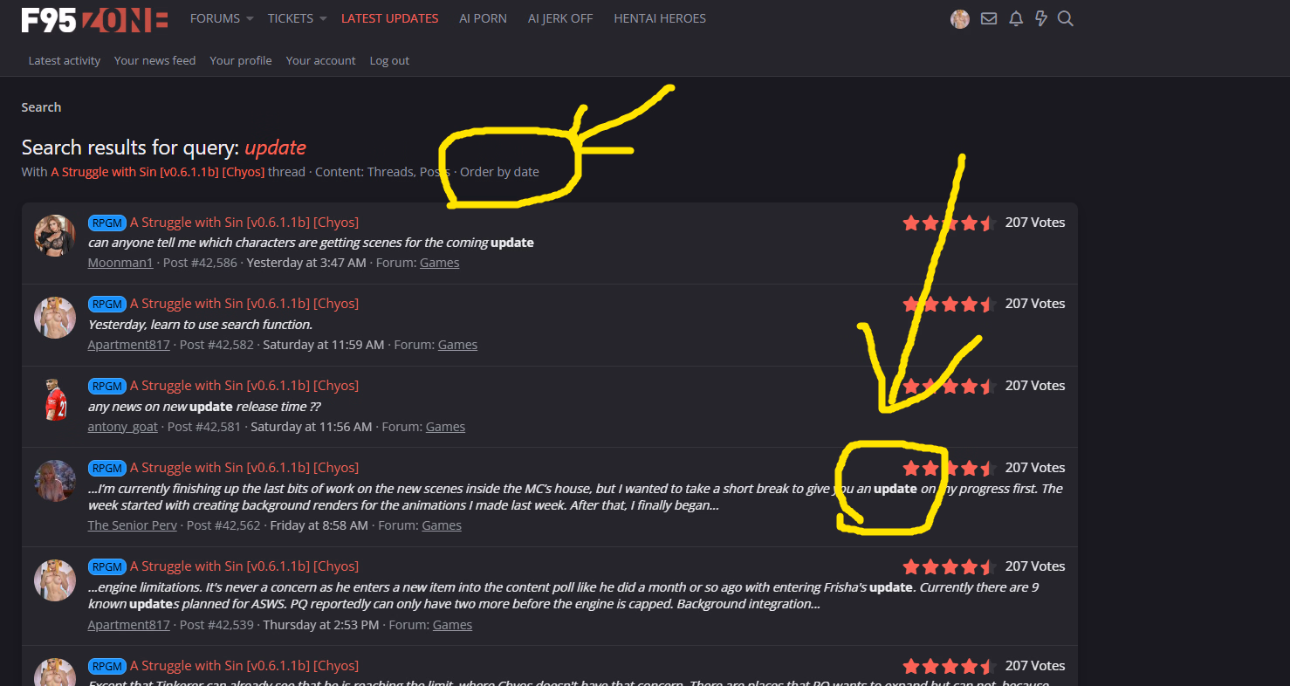Open antony_goat's user profile link
The image size is (1290, 686).
point(123,427)
